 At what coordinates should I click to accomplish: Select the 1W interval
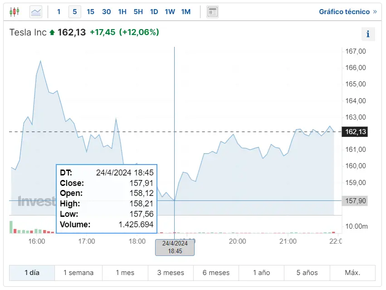(170, 12)
